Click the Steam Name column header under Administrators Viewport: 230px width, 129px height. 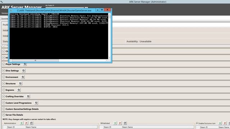coord(31,127)
